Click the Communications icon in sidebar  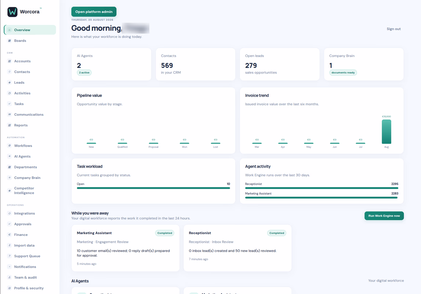(x=10, y=115)
